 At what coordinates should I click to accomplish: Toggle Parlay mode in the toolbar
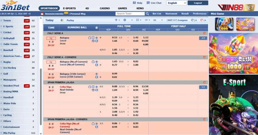(70, 20)
